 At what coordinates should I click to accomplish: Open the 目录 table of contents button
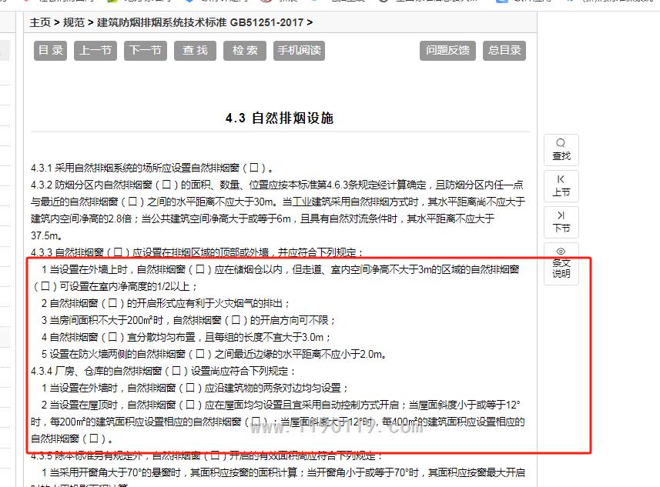[x=51, y=50]
